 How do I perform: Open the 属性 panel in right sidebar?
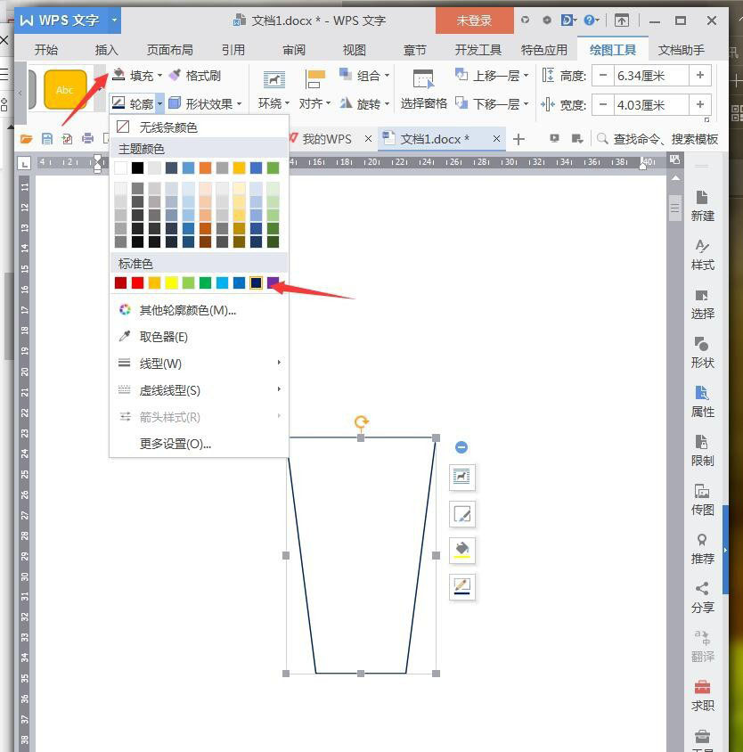coord(702,401)
